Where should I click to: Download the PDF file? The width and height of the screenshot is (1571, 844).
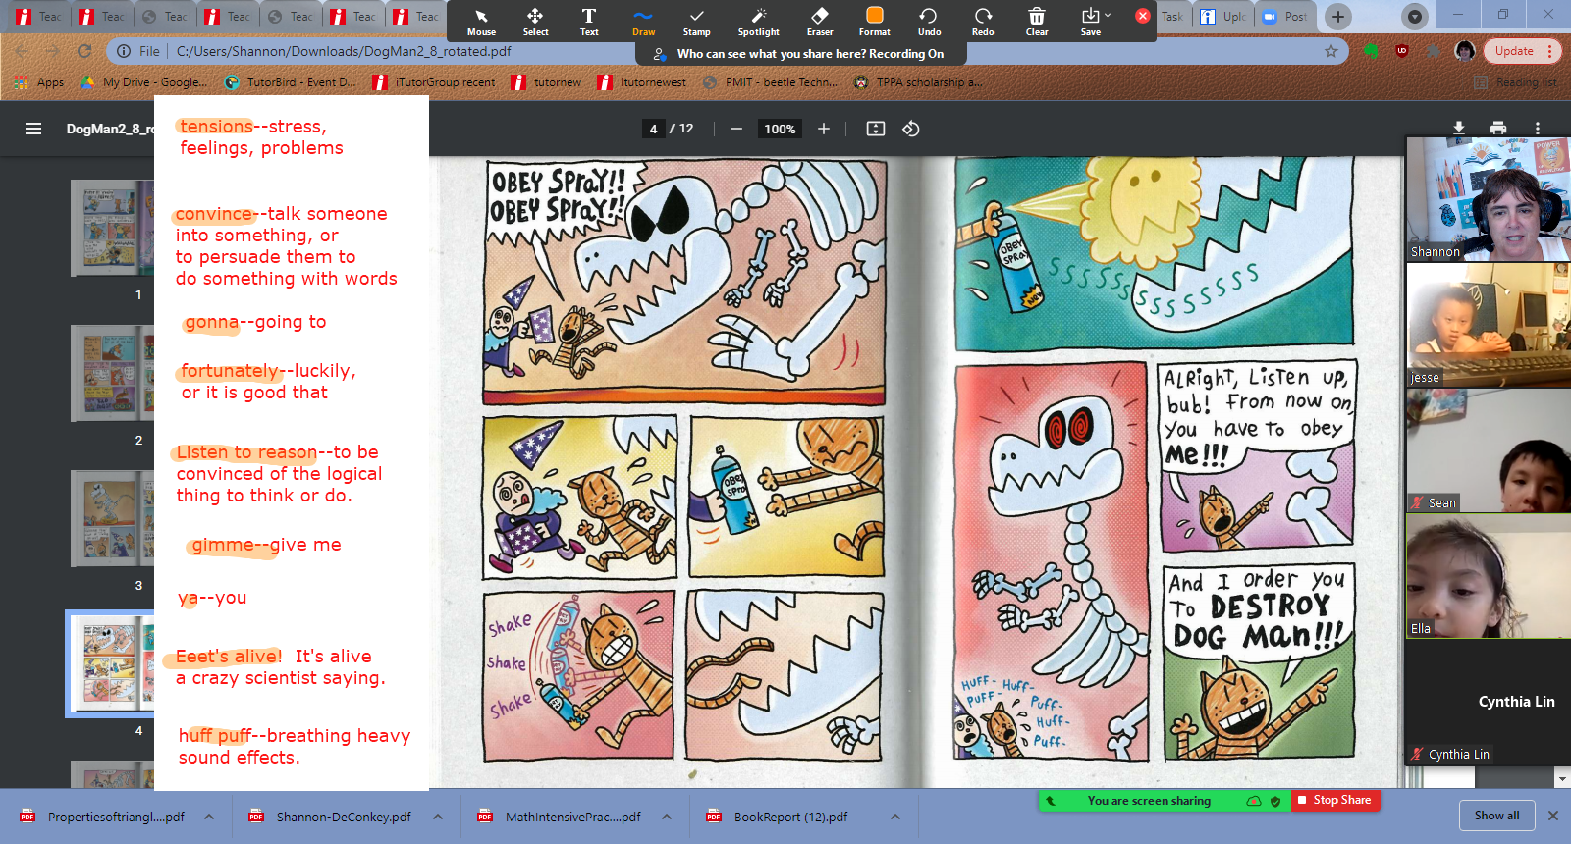pyautogui.click(x=1459, y=129)
